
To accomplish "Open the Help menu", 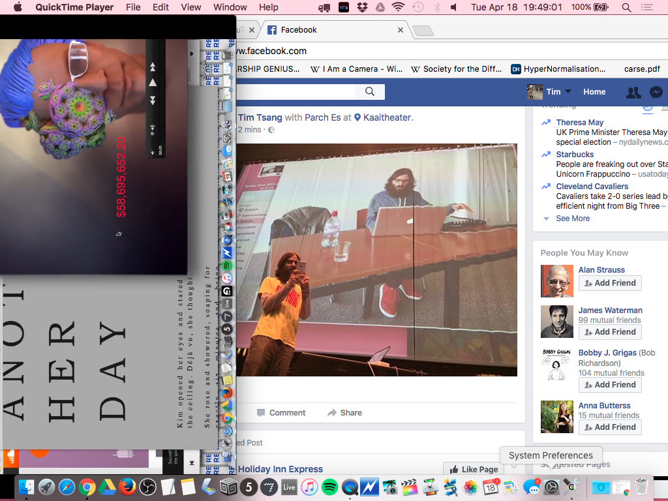I will [x=268, y=7].
